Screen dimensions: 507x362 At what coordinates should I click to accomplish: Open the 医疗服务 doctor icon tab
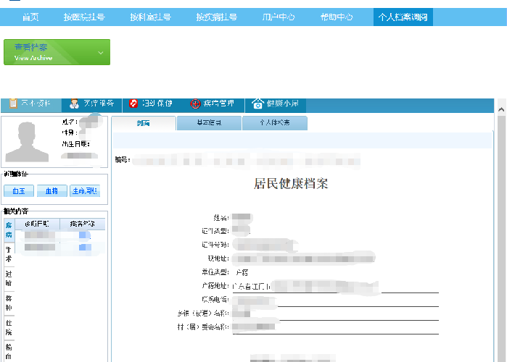pyautogui.click(x=92, y=104)
